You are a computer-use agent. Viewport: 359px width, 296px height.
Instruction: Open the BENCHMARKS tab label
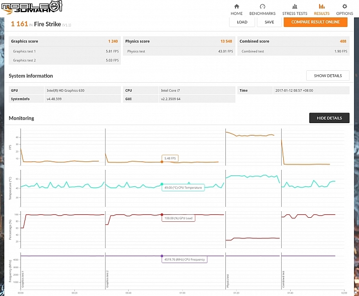[x=262, y=13]
